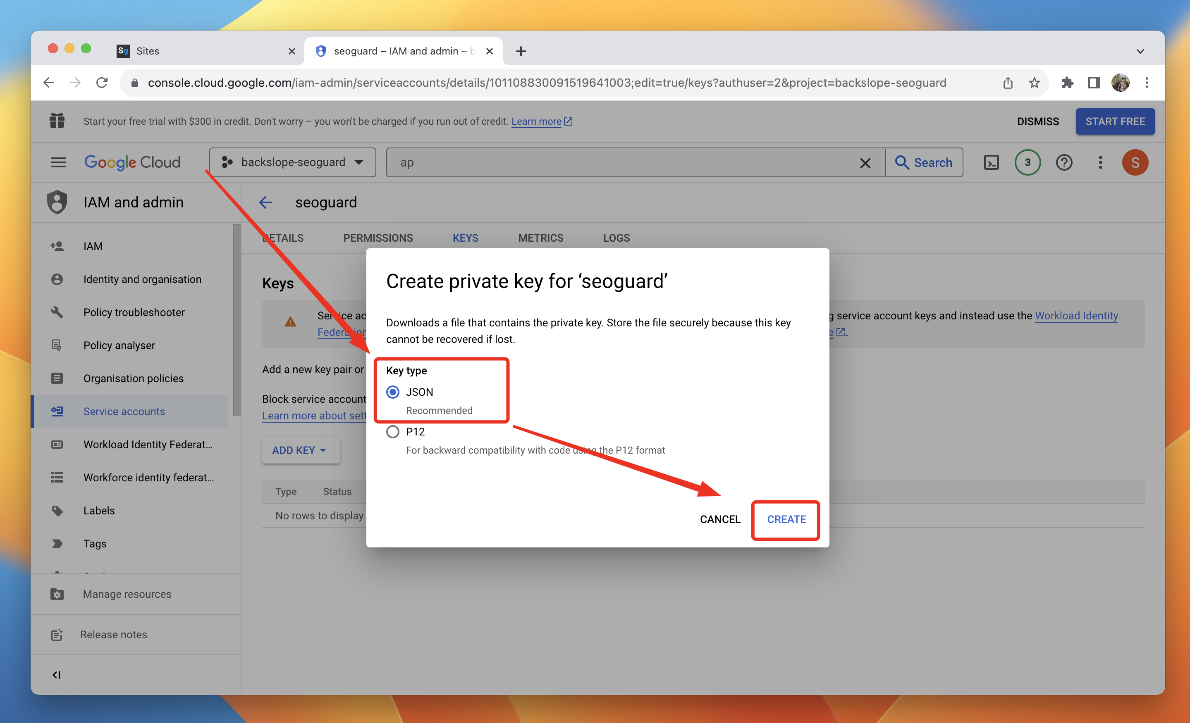The height and width of the screenshot is (723, 1190).
Task: Switch to the PERMISSIONS tab
Action: pos(378,238)
